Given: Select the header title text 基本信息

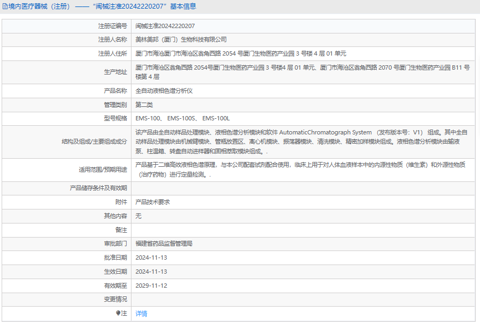Looking at the screenshot, I should (x=183, y=6).
